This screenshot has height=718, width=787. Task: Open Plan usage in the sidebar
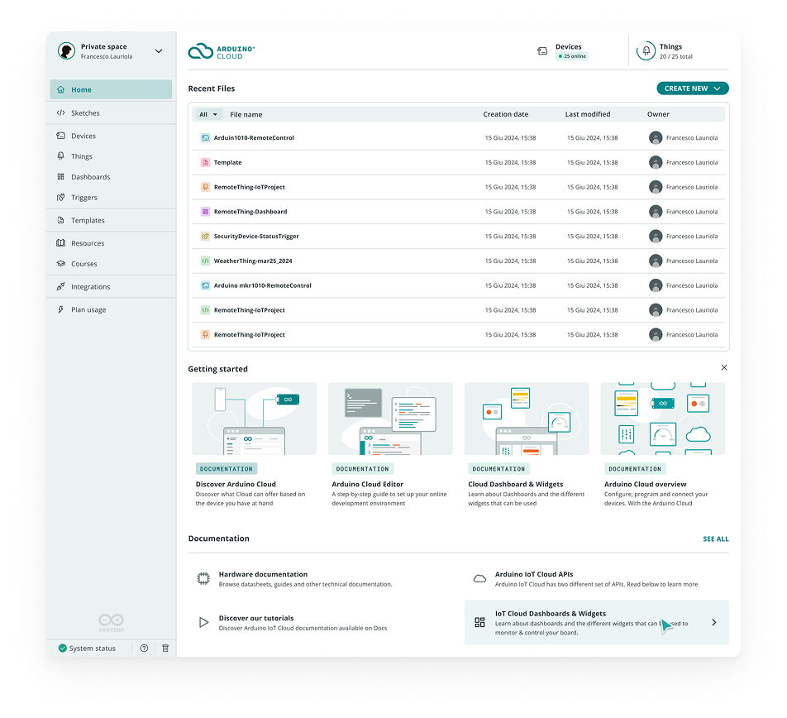click(x=111, y=309)
